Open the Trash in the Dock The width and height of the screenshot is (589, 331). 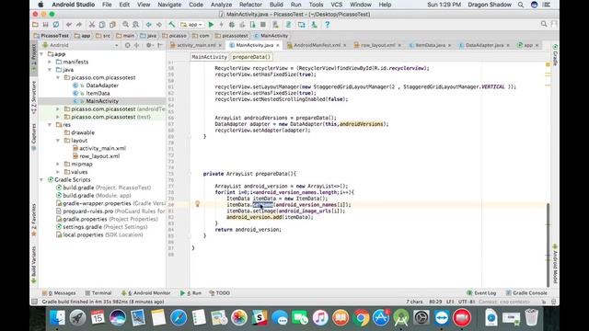531,318
